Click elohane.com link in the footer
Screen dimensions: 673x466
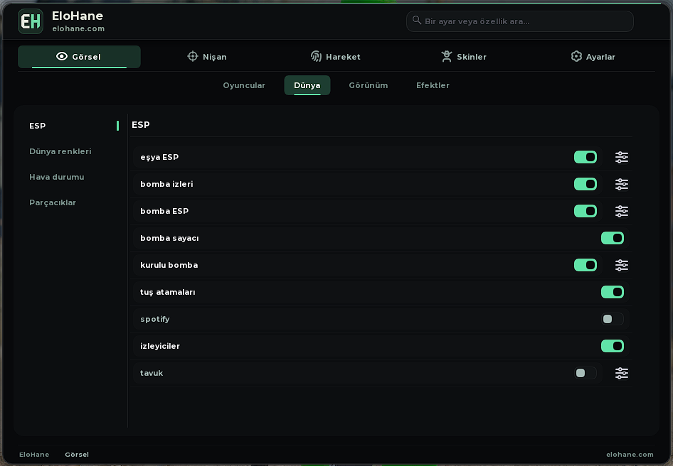pyautogui.click(x=630, y=455)
